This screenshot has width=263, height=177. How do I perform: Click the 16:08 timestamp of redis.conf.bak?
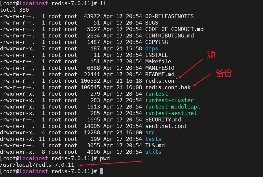[x=134, y=87]
